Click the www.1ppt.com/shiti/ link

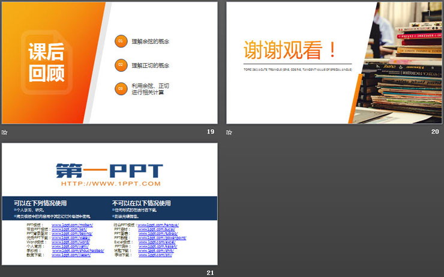click(156, 251)
